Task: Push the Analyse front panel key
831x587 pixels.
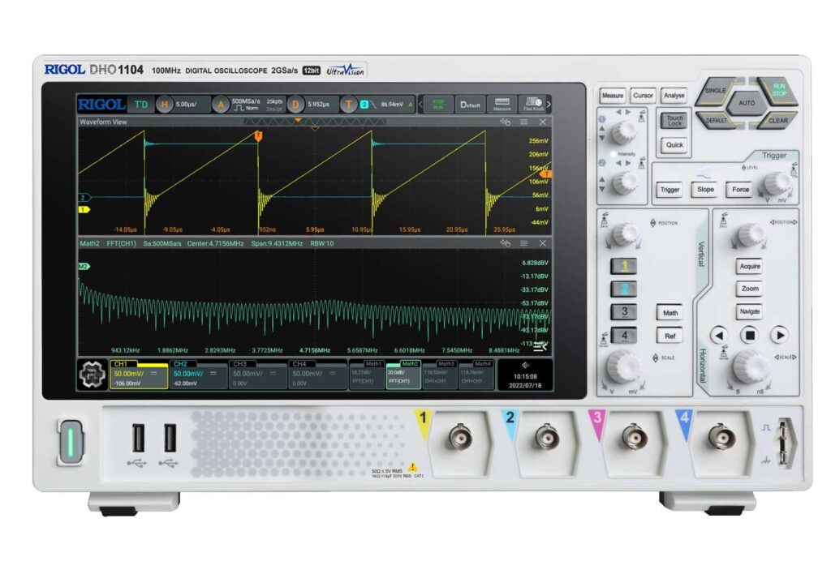Action: click(674, 96)
